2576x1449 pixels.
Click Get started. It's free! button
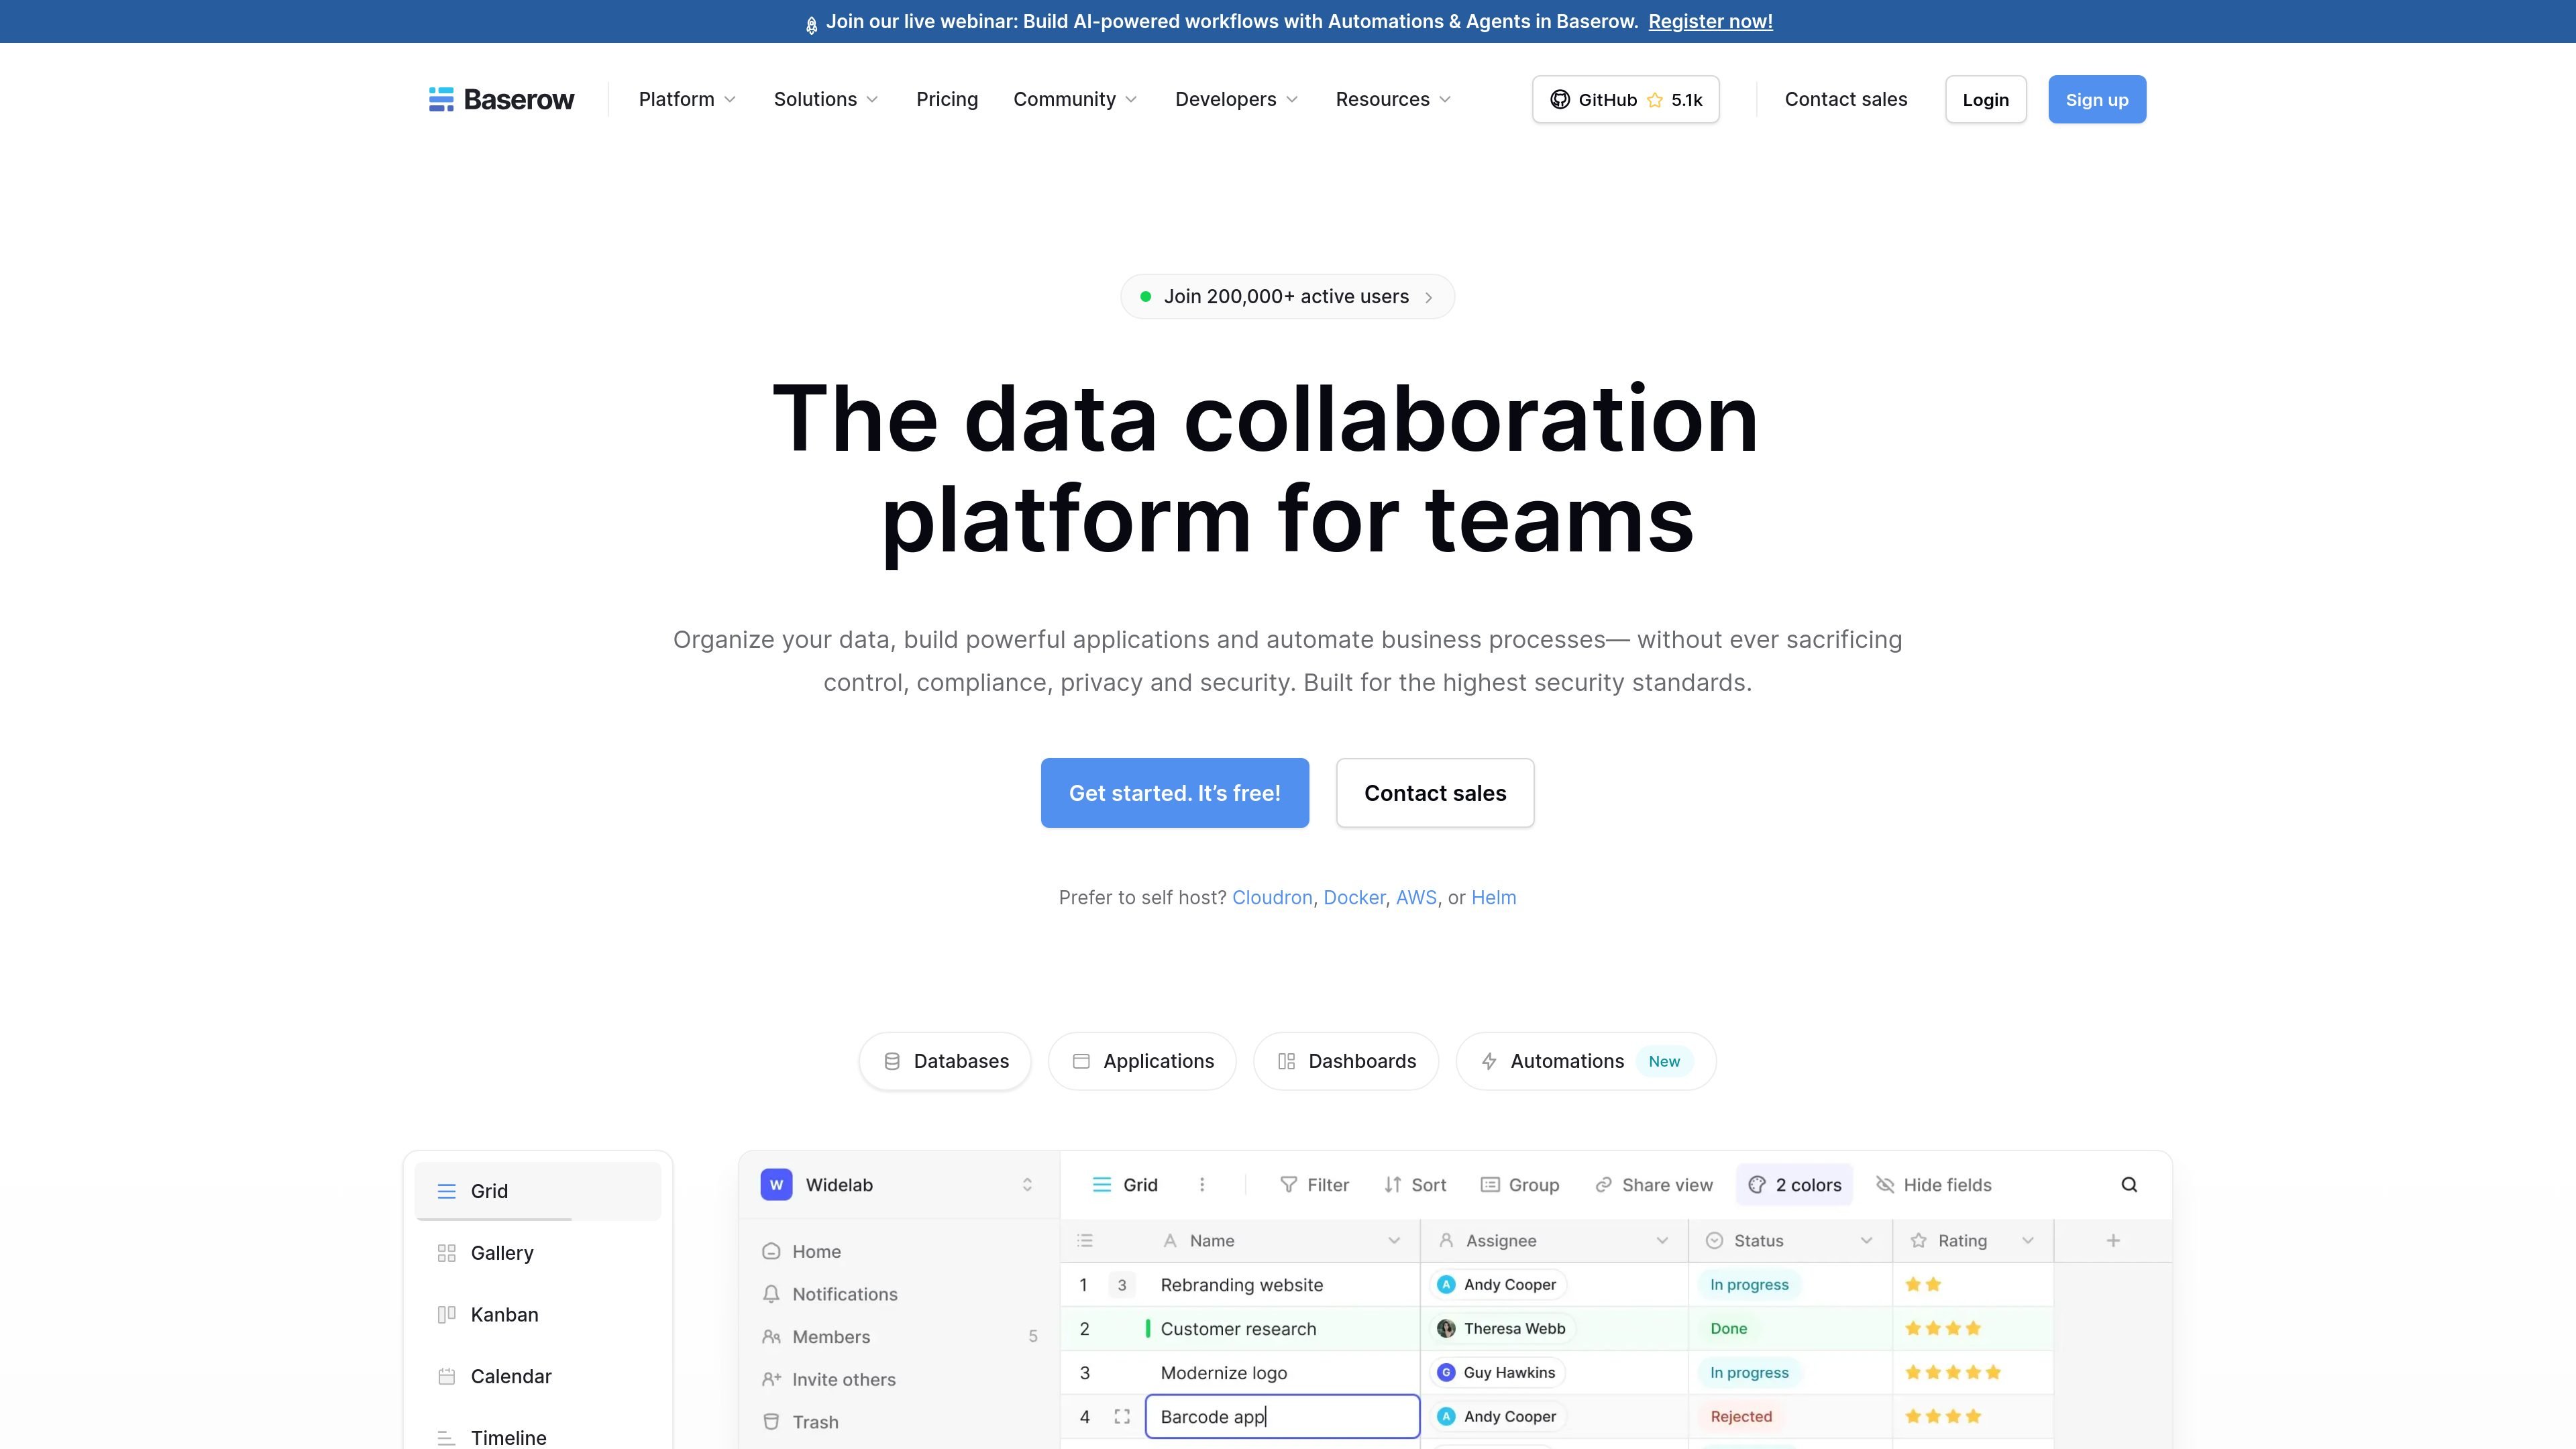(1174, 792)
